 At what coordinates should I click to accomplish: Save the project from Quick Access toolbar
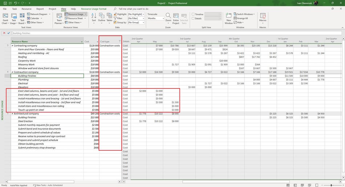tap(5, 3)
